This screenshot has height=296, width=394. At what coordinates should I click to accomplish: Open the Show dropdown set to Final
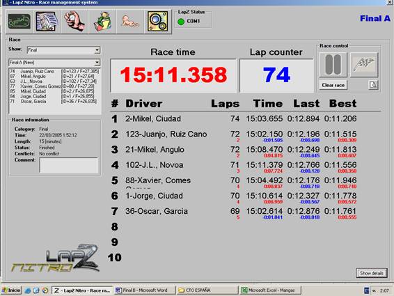click(63, 50)
